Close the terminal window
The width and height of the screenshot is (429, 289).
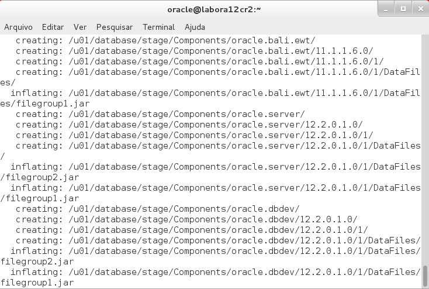[x=418, y=9]
